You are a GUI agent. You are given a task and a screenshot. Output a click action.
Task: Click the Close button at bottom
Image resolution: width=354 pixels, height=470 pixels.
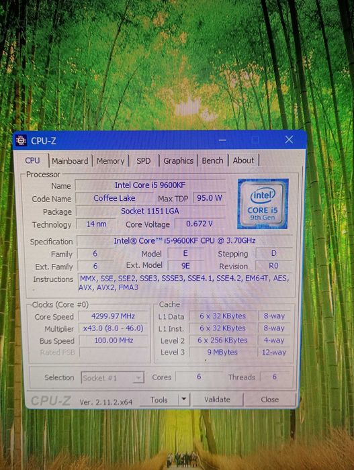(270, 399)
